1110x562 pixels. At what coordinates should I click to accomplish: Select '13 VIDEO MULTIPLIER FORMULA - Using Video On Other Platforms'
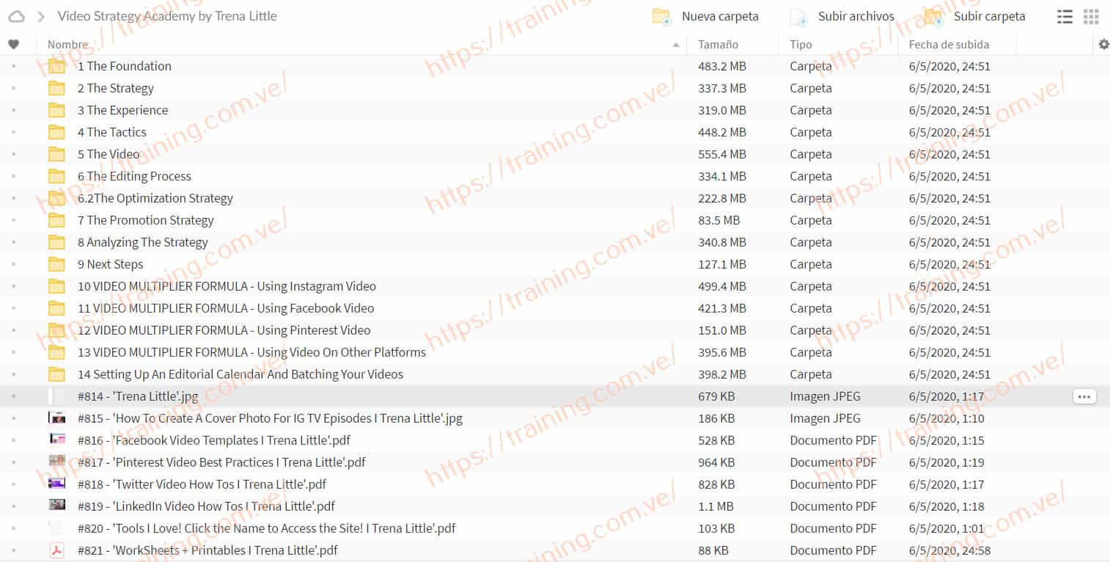[251, 352]
